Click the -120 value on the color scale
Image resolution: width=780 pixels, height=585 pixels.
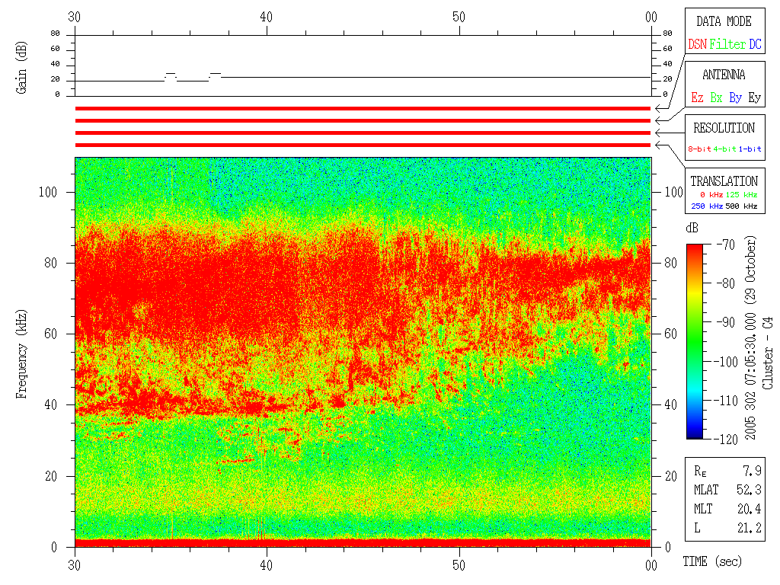[726, 440]
